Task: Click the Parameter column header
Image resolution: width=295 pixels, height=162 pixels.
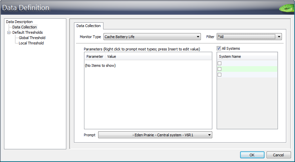Action: (95, 57)
